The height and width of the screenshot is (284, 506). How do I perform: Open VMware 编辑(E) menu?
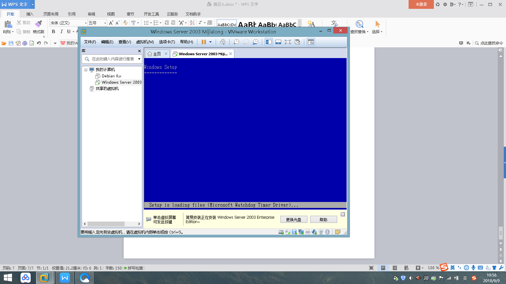pos(107,42)
